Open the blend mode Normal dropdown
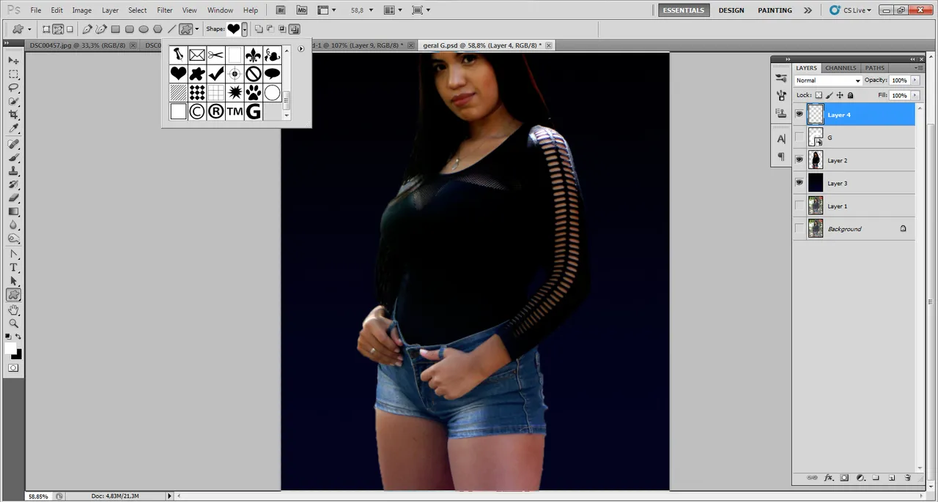 (x=828, y=80)
